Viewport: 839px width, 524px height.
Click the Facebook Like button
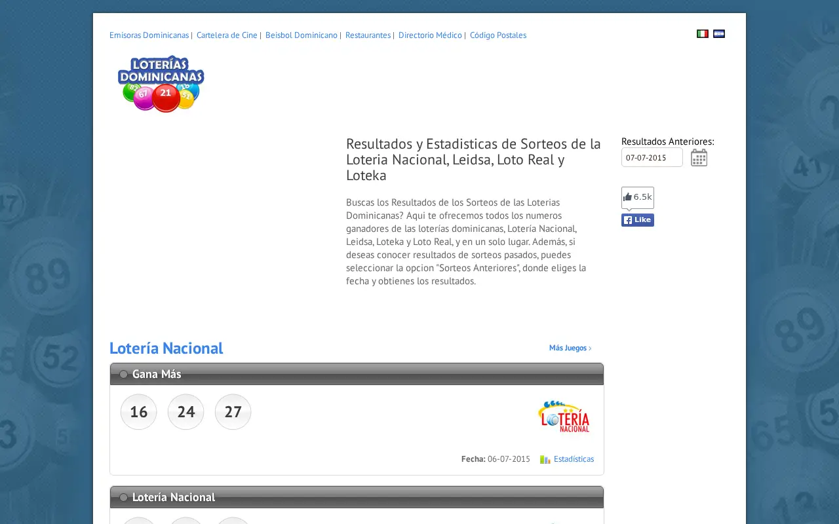click(x=638, y=220)
